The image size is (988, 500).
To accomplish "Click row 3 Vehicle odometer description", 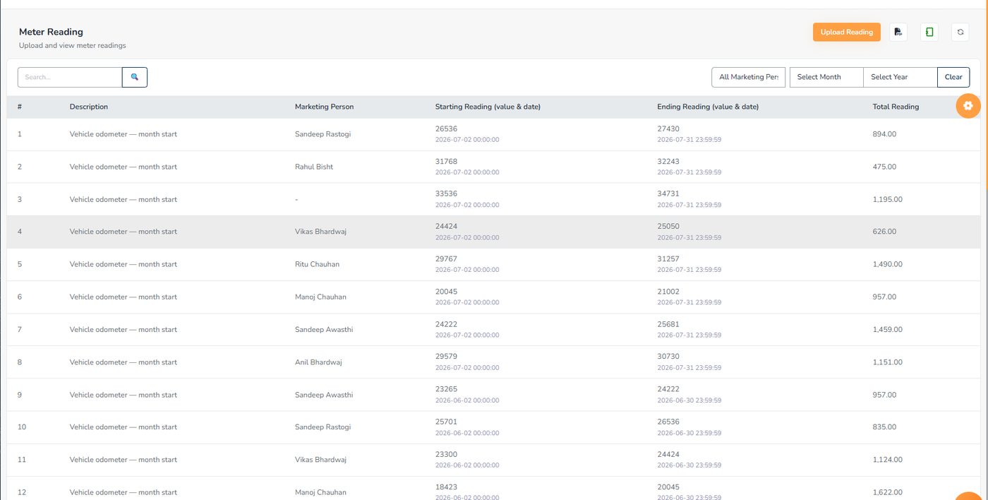I will 123,199.
